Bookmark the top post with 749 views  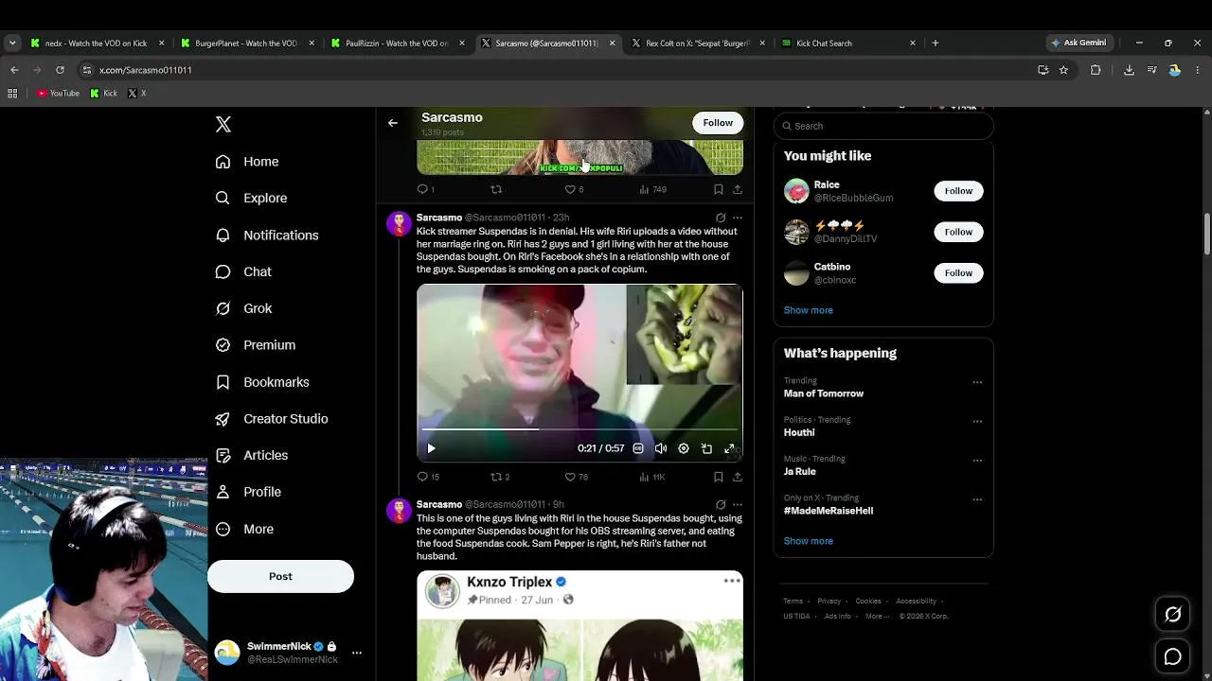pyautogui.click(x=719, y=189)
